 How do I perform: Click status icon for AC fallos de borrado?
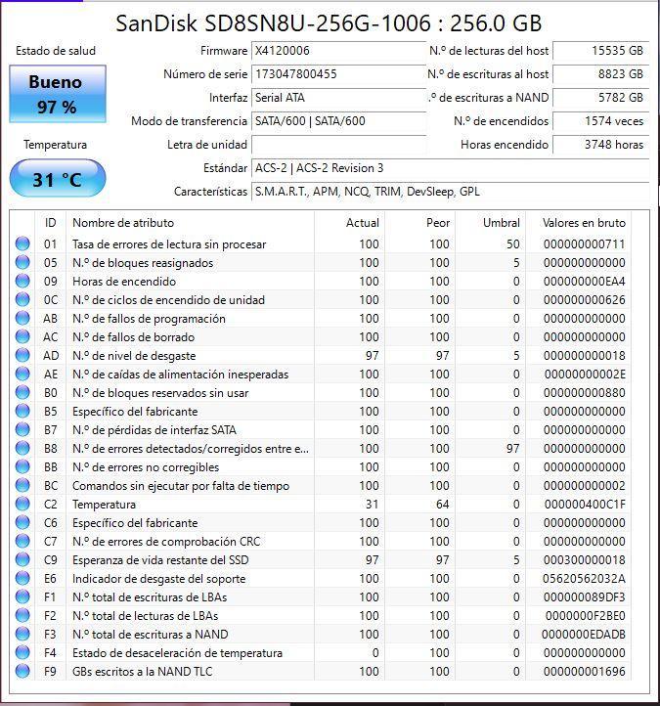[22, 336]
